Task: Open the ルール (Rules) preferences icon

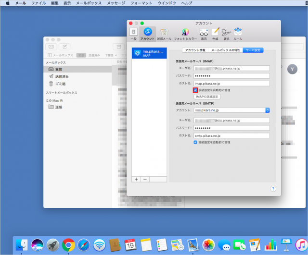Action: click(x=238, y=33)
